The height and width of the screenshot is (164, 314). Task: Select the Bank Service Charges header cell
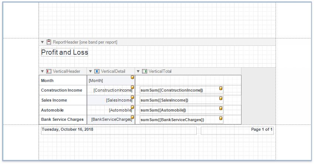tap(63, 120)
